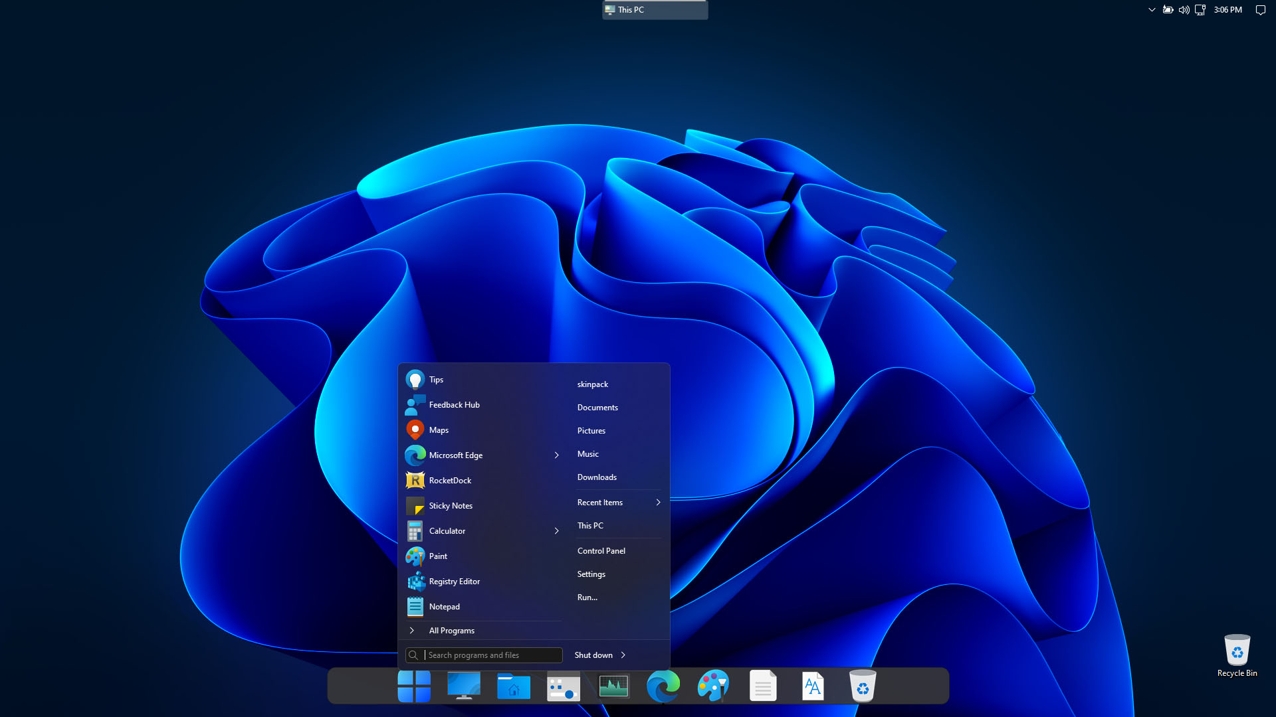Open the Control Panel icon in dock

[x=564, y=687]
